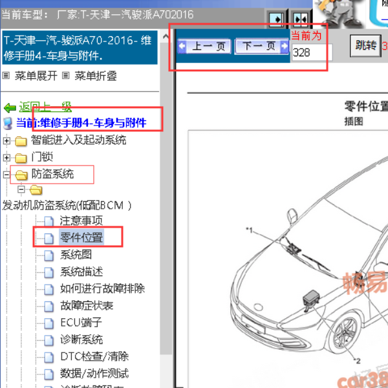The width and height of the screenshot is (388, 388).
Task: Open the 智能进入及起动系统 folder
Action: click(x=78, y=140)
